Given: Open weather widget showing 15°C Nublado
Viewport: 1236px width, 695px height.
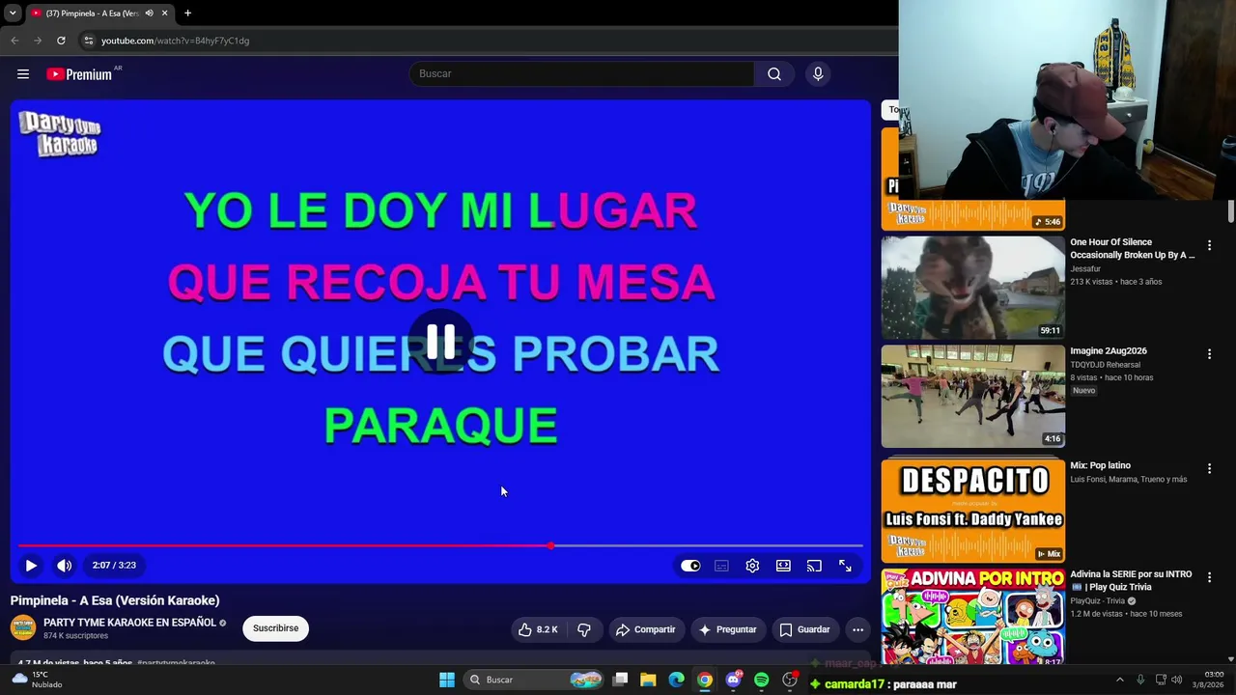Looking at the screenshot, I should tap(39, 680).
